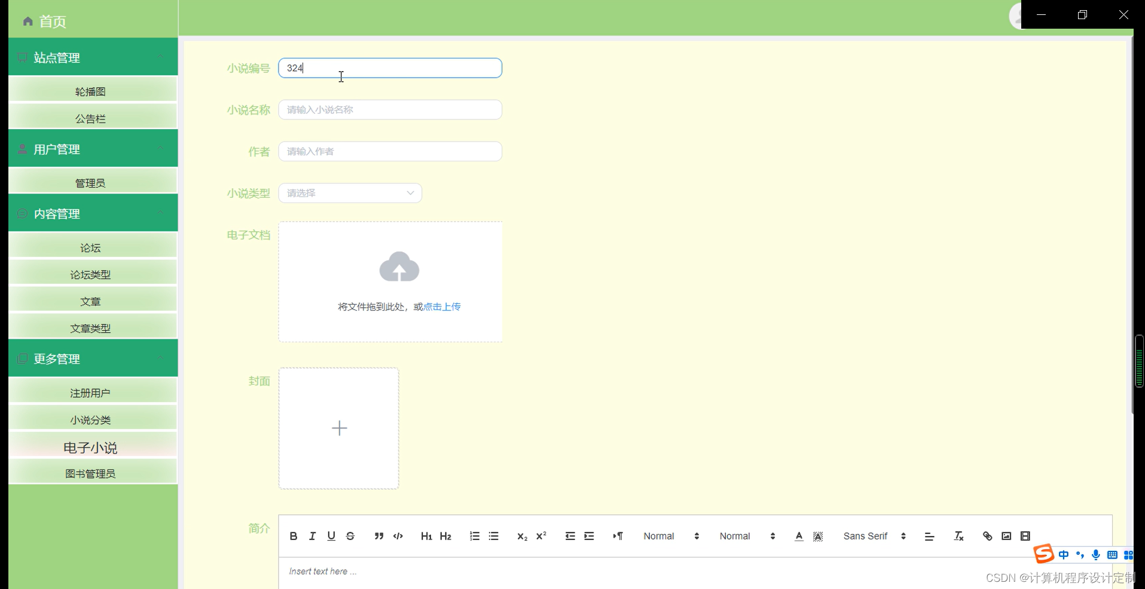The image size is (1145, 589).
Task: Click the Sogou voice input microphone icon
Action: point(1096,555)
